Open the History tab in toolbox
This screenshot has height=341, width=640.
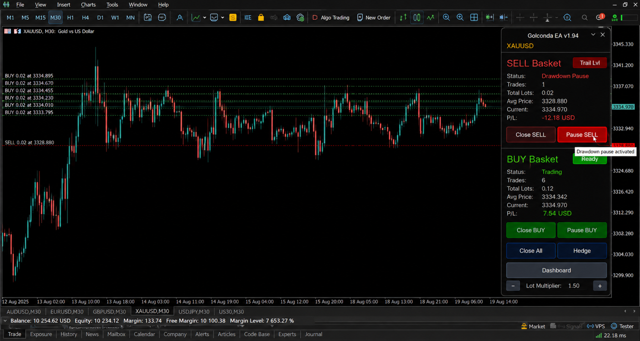(69, 334)
